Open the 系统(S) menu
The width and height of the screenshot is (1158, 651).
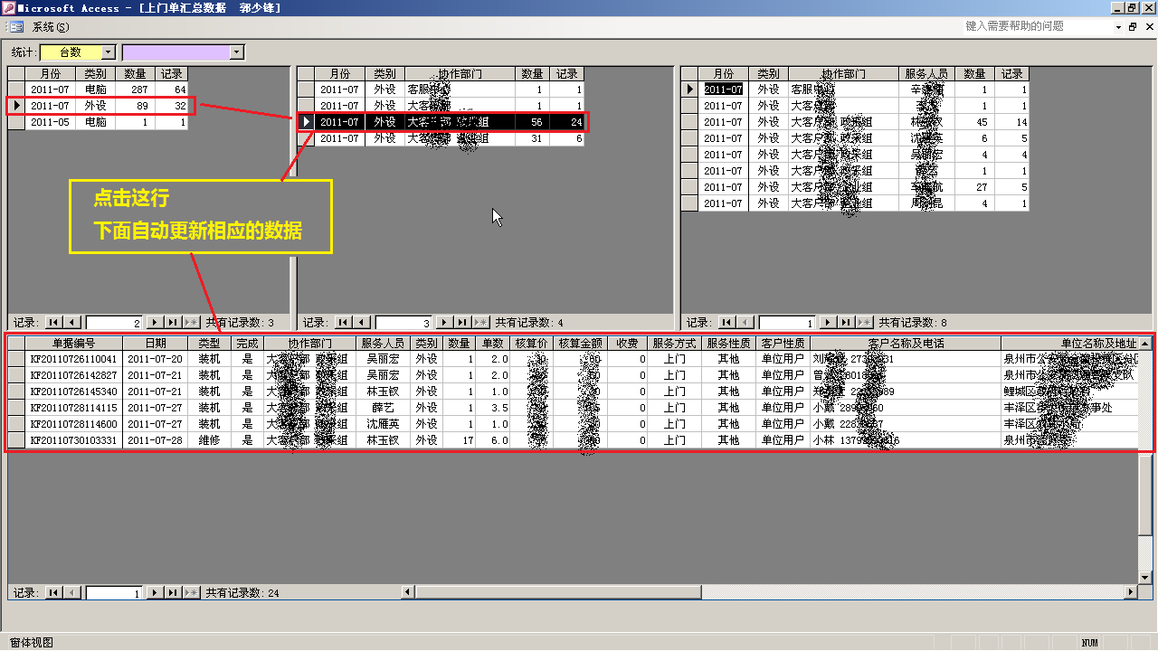[51, 27]
